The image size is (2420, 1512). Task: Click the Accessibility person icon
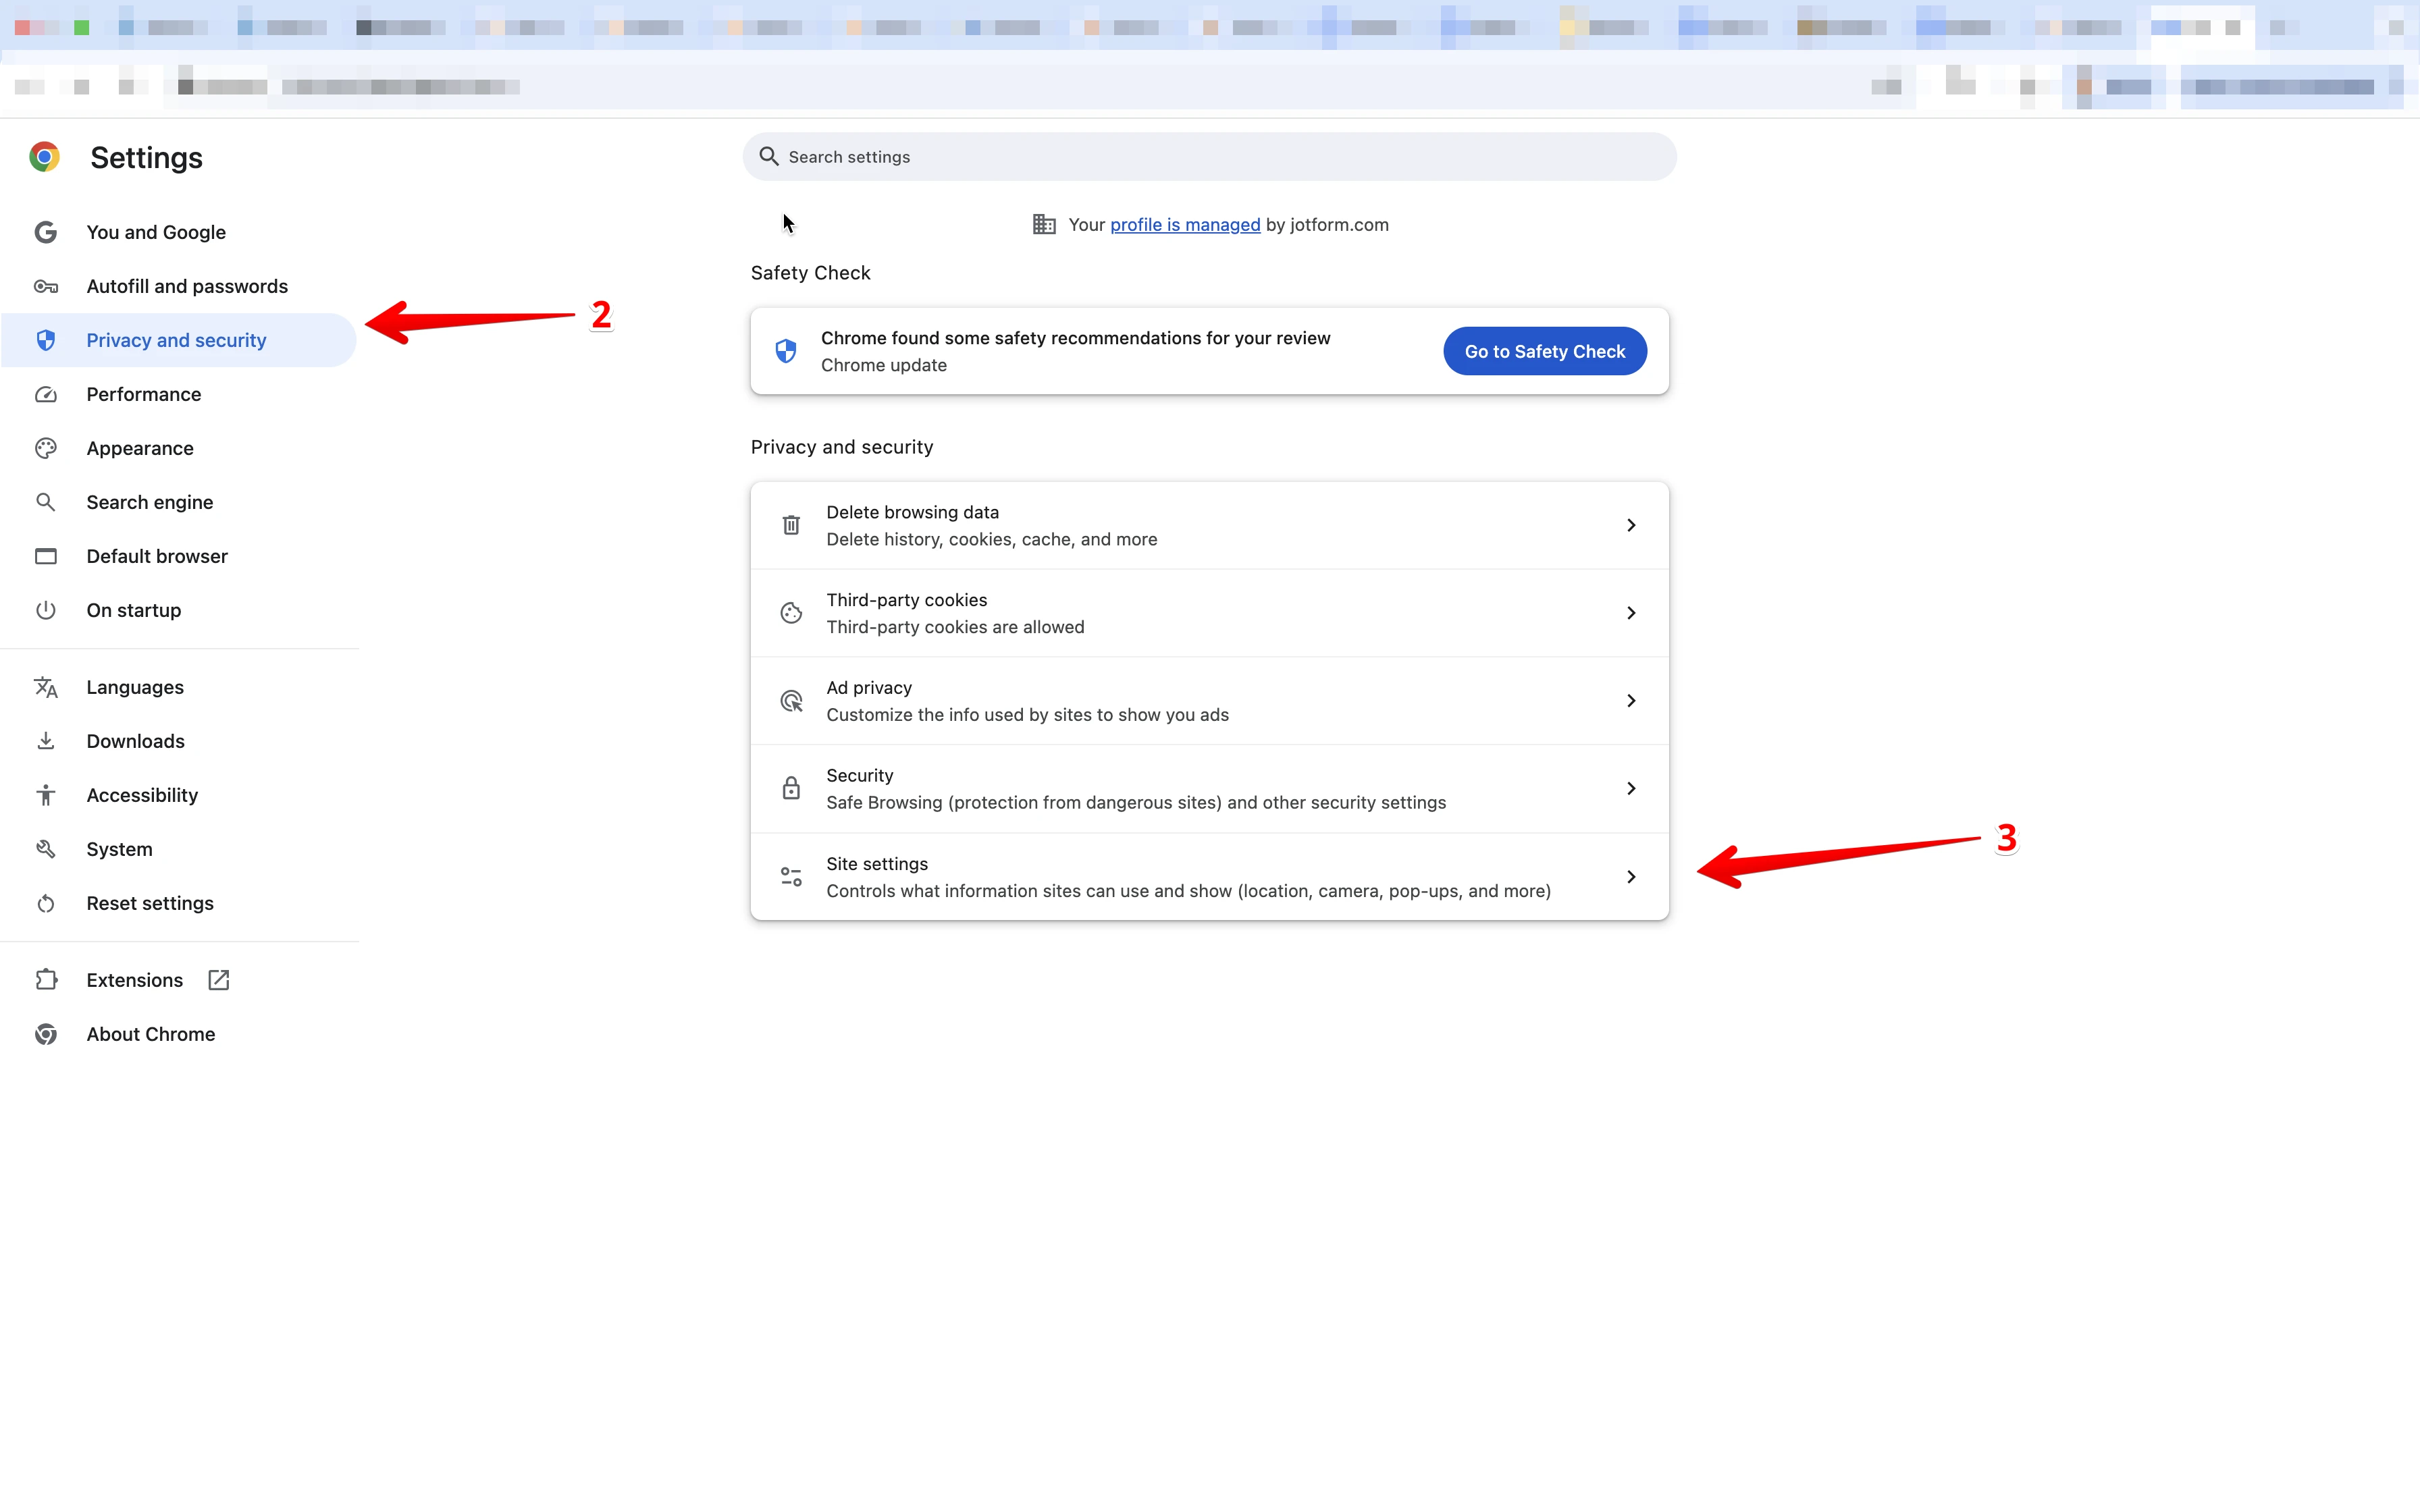click(46, 795)
